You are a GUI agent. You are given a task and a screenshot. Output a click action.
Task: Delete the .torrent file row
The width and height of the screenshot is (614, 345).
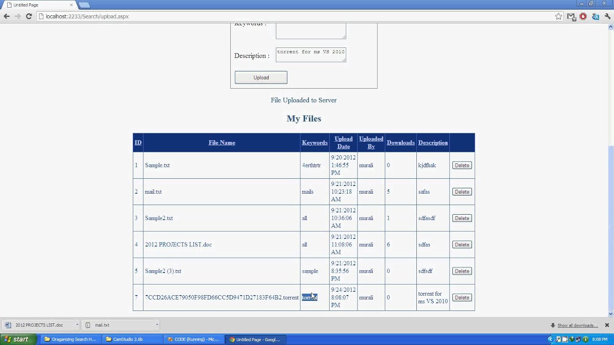tap(462, 298)
